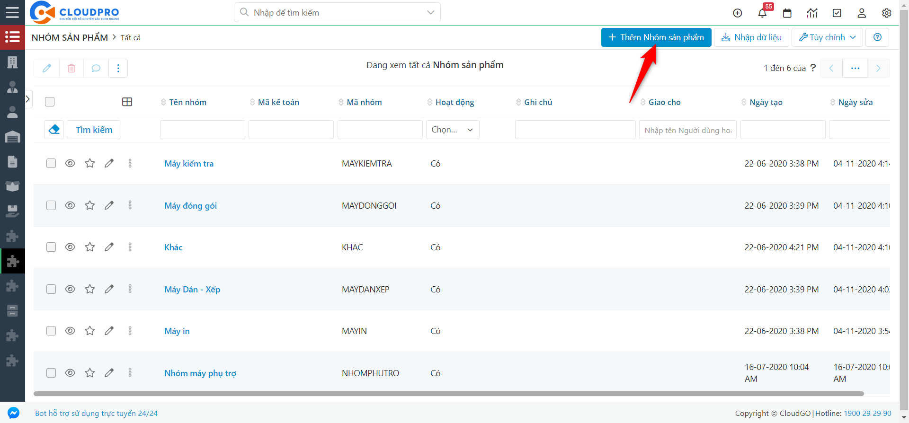
Task: Open the Tùy chỉnh dropdown
Action: tap(827, 37)
